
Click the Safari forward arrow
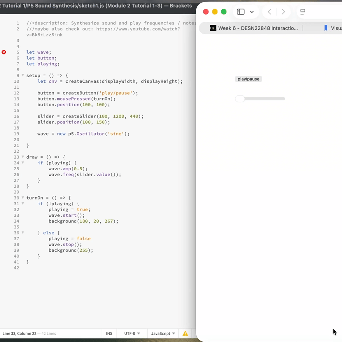283,12
